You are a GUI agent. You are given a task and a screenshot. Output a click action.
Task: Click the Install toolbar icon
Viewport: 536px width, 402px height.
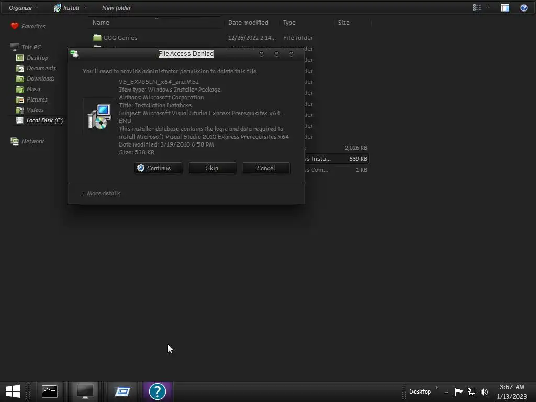[x=57, y=8]
